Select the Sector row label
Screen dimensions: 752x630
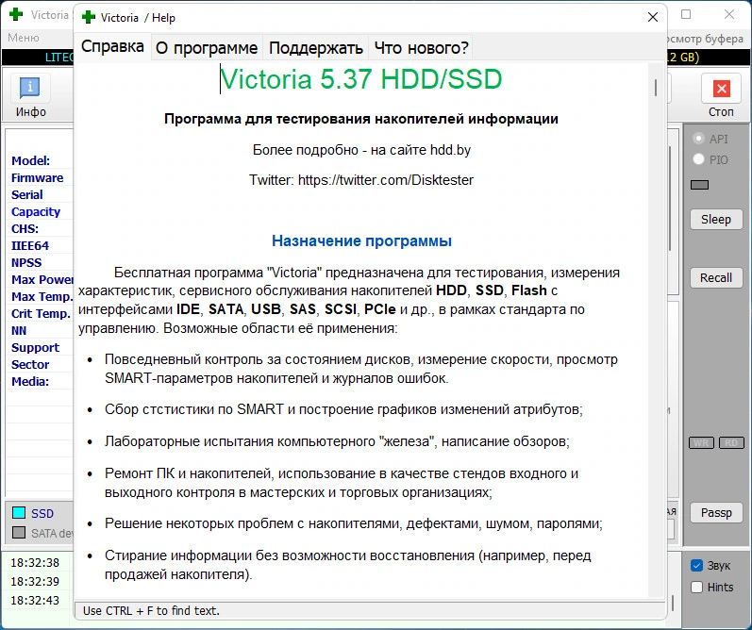click(x=30, y=364)
